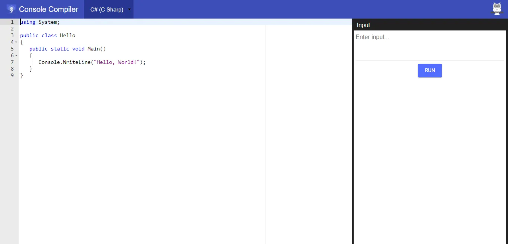The width and height of the screenshot is (508, 244).
Task: Focus the Enter input text box
Action: [430, 45]
